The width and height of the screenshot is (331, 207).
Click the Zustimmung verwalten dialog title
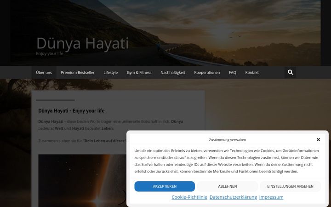pos(228,140)
